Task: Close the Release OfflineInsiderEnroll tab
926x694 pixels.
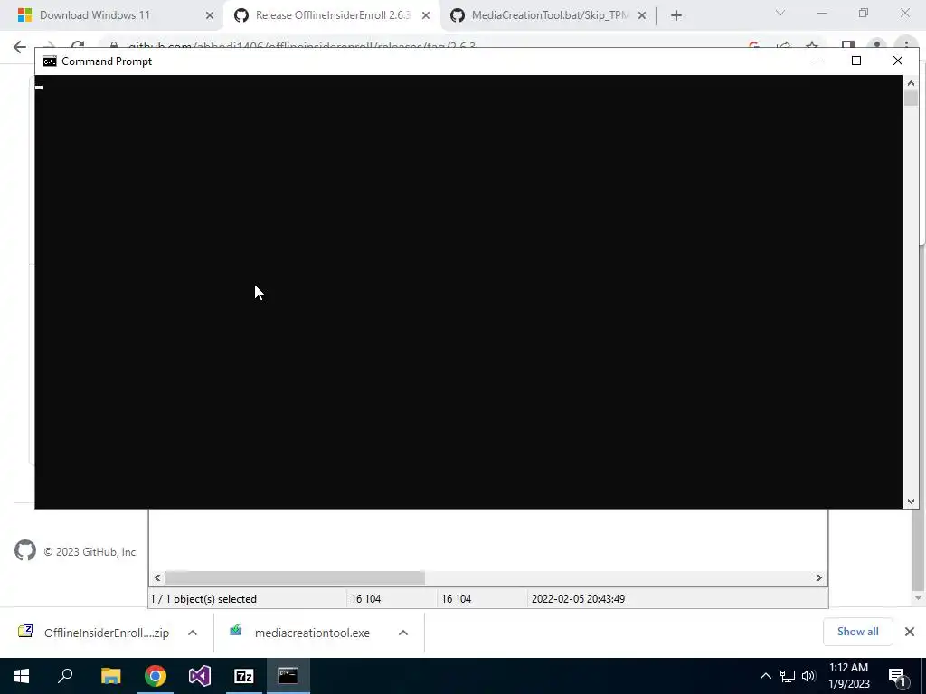Action: 426,16
